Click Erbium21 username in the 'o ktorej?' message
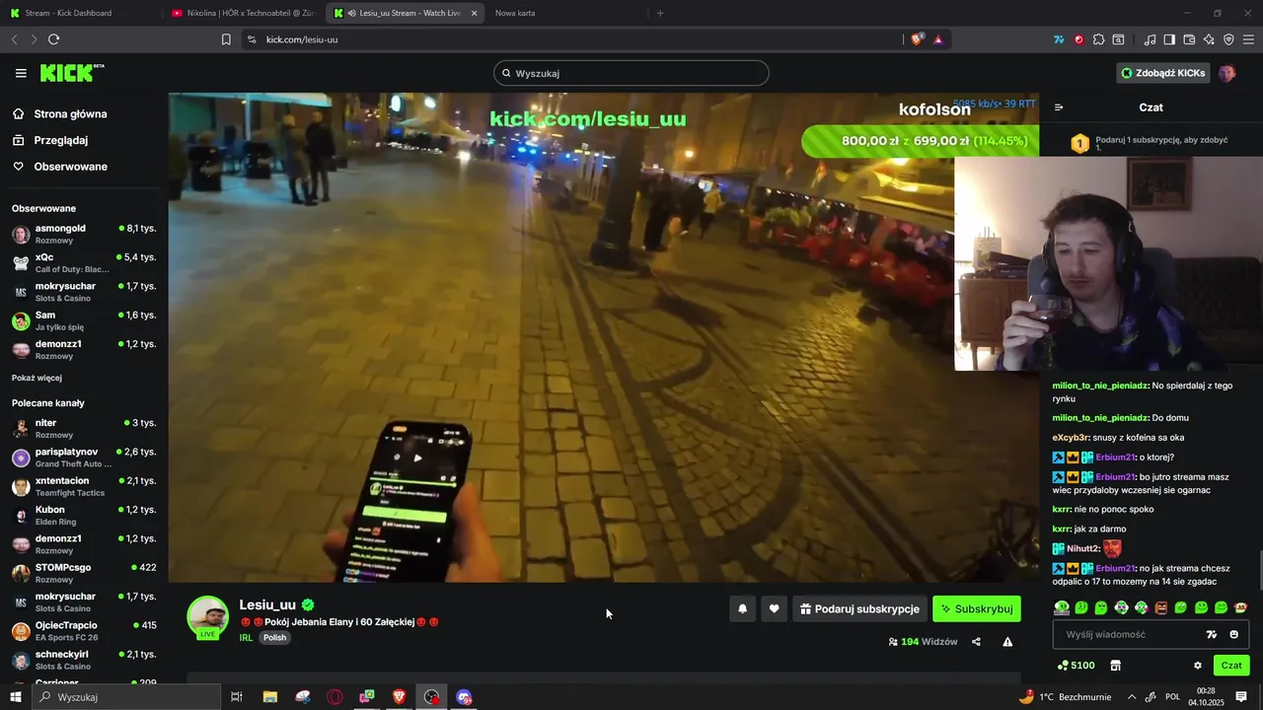The width and height of the screenshot is (1263, 710). (1115, 458)
